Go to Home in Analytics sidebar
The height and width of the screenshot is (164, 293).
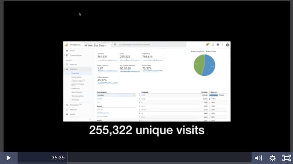pyautogui.click(x=73, y=51)
